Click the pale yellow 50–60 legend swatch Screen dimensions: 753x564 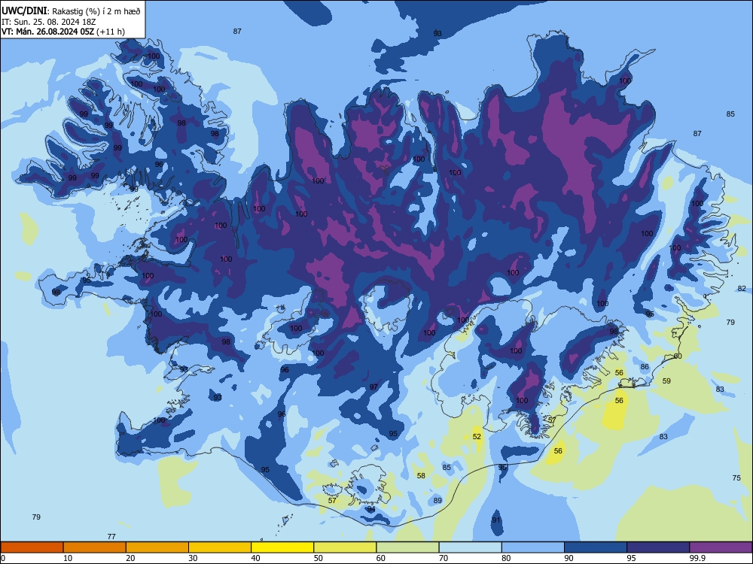pyautogui.click(x=345, y=547)
